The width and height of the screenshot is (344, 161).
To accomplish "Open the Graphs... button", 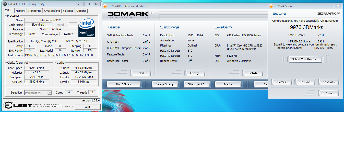I will point(229,84).
